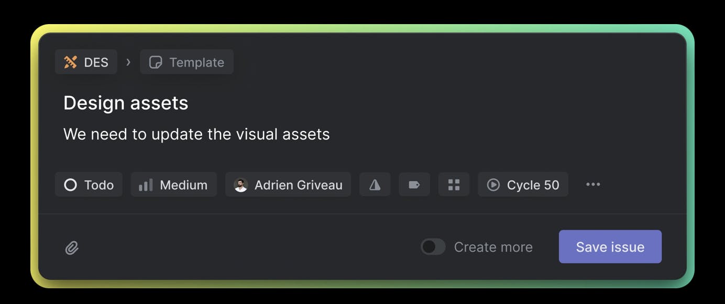The height and width of the screenshot is (304, 725).
Task: Open the estimate triangle icon
Action: (x=375, y=184)
